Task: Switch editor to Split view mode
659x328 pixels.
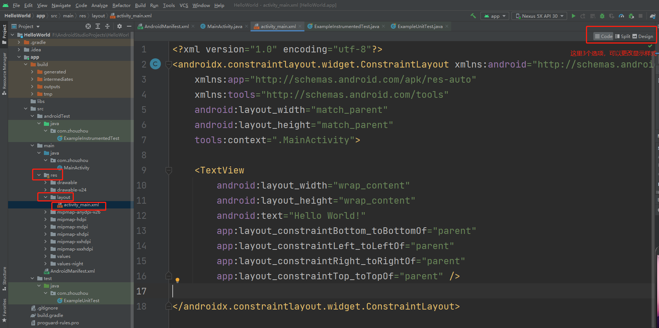Action: point(622,36)
